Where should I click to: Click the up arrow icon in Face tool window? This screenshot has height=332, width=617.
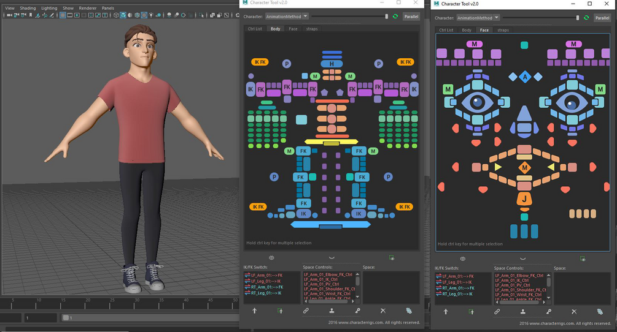pyautogui.click(x=446, y=312)
